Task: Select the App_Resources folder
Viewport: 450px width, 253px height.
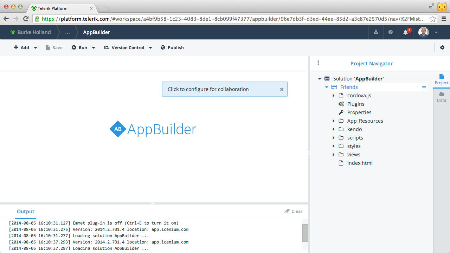Action: coord(365,121)
